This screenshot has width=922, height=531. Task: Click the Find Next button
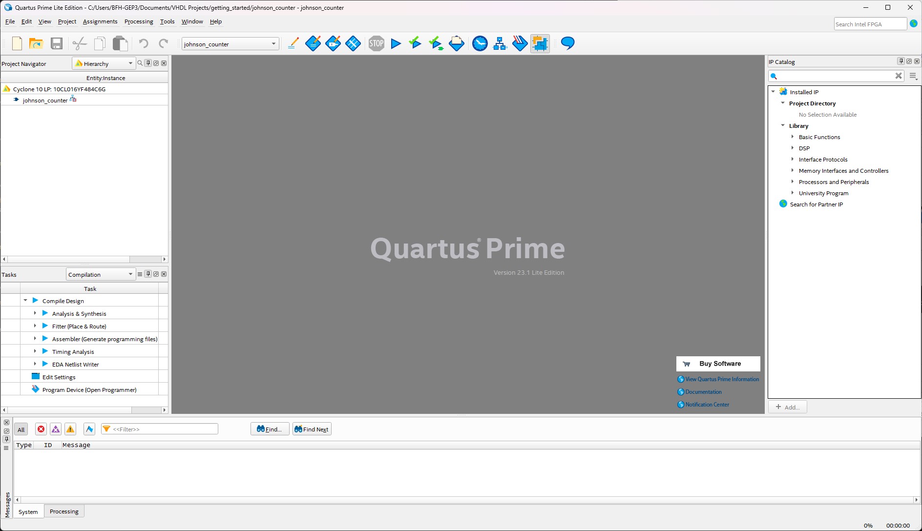pyautogui.click(x=312, y=429)
